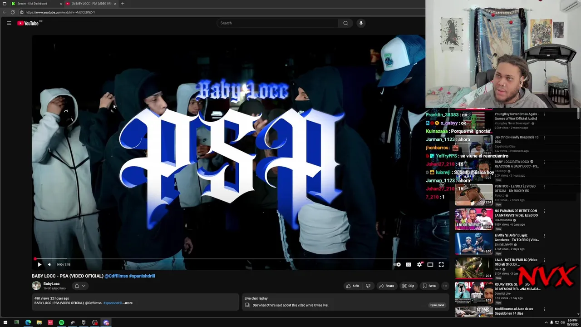Open player settings gear
The image size is (581, 327).
click(419, 264)
